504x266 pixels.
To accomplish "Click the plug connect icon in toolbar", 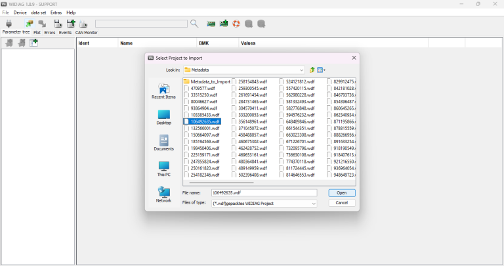I will (9, 24).
